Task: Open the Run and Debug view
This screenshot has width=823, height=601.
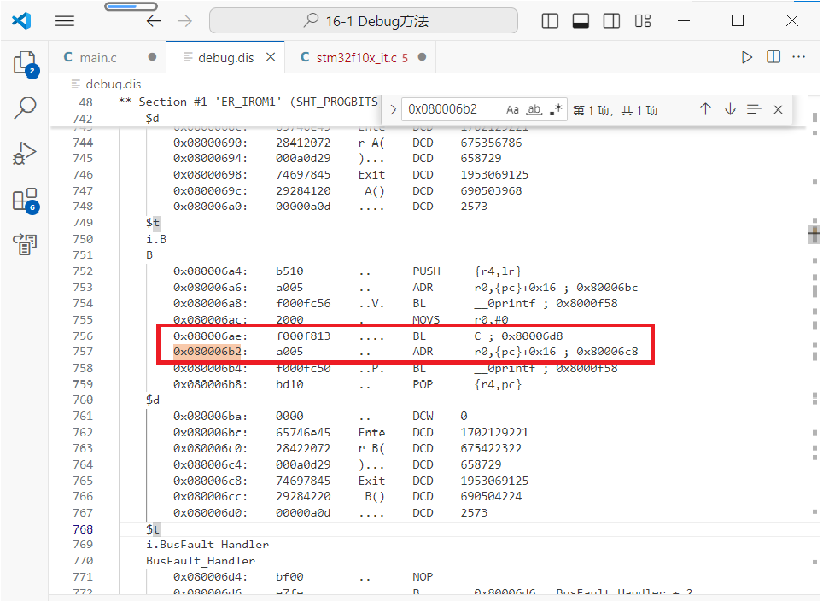Action: [x=25, y=155]
